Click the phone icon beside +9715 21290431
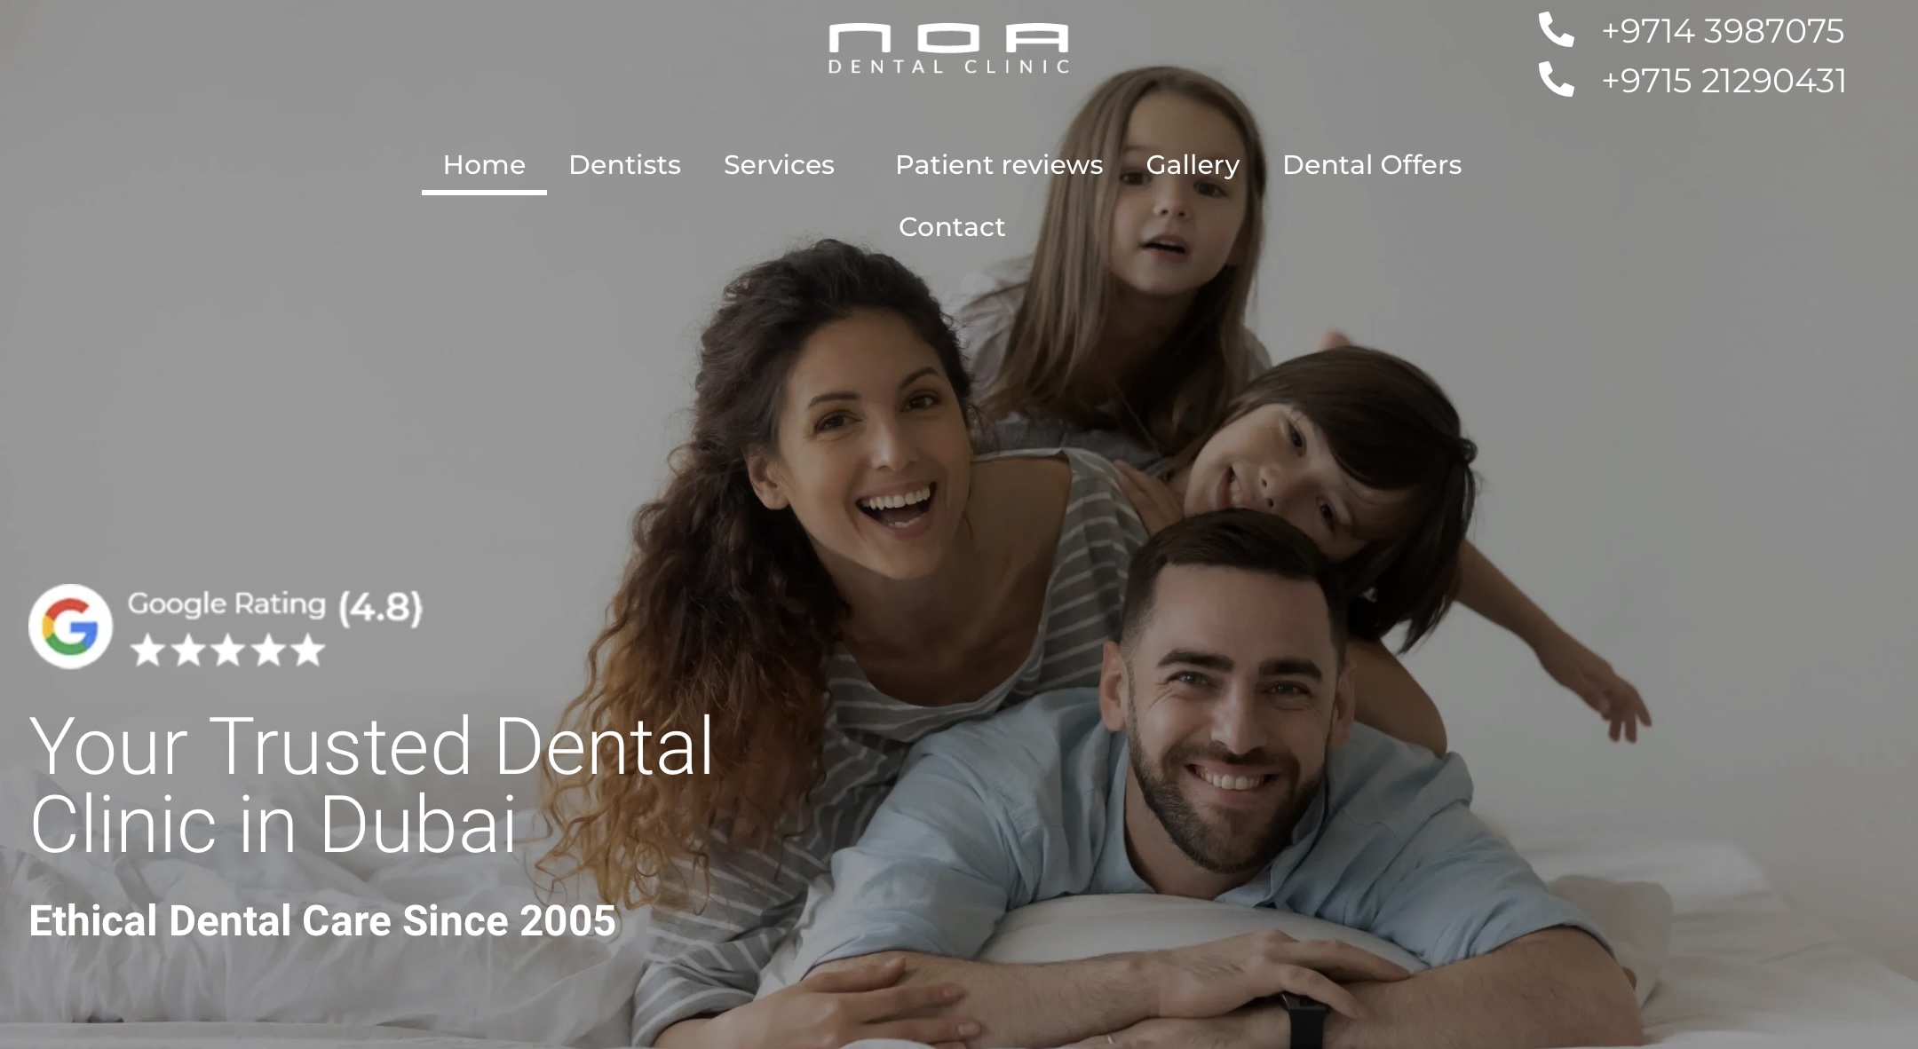The height and width of the screenshot is (1049, 1918). click(x=1556, y=80)
